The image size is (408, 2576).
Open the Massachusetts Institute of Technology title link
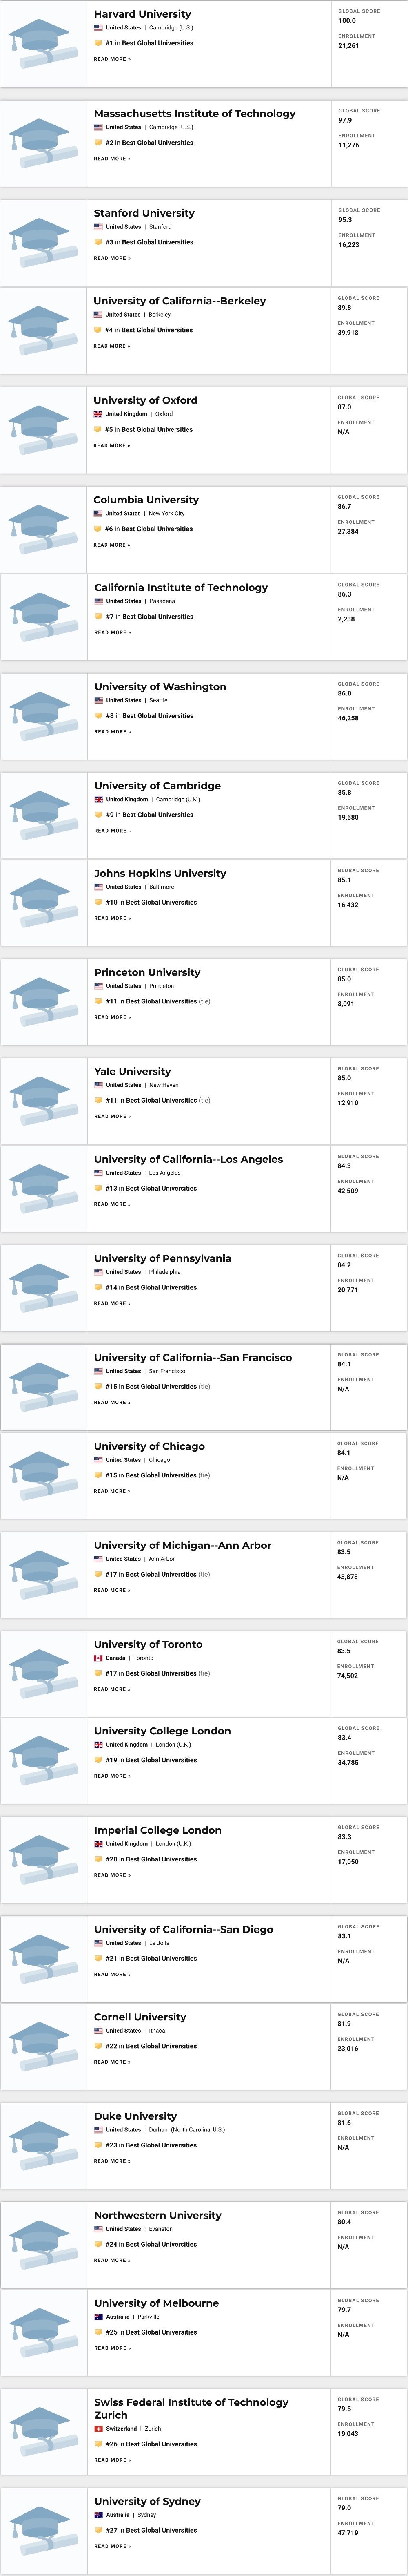[x=195, y=114]
